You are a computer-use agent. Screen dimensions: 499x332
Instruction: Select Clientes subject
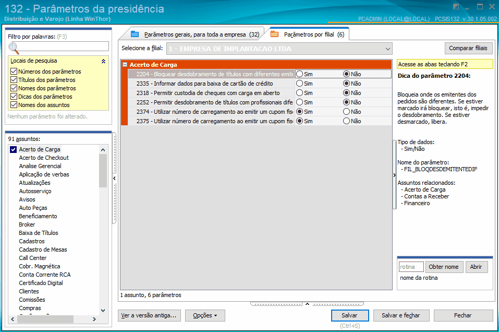pos(29,291)
